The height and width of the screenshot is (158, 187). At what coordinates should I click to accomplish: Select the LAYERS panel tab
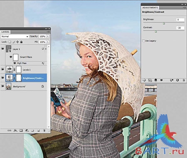tap(5, 32)
